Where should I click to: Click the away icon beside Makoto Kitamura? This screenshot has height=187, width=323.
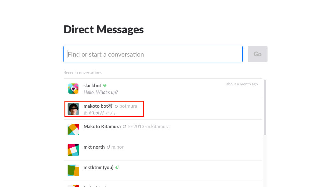point(124,127)
